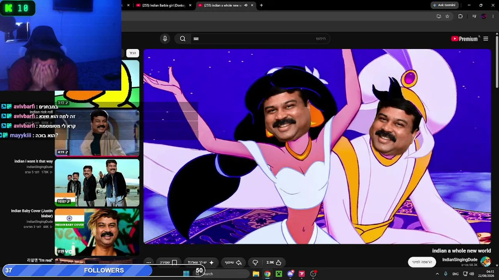Open the on-screen keyboard icon in search box
Image resolution: width=499 pixels, height=280 pixels.
pos(196,38)
